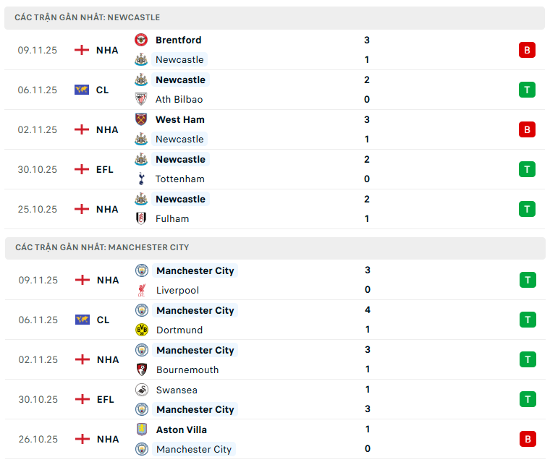Click the West Ham club crest
Viewport: 550px width, 470px height.
click(141, 119)
